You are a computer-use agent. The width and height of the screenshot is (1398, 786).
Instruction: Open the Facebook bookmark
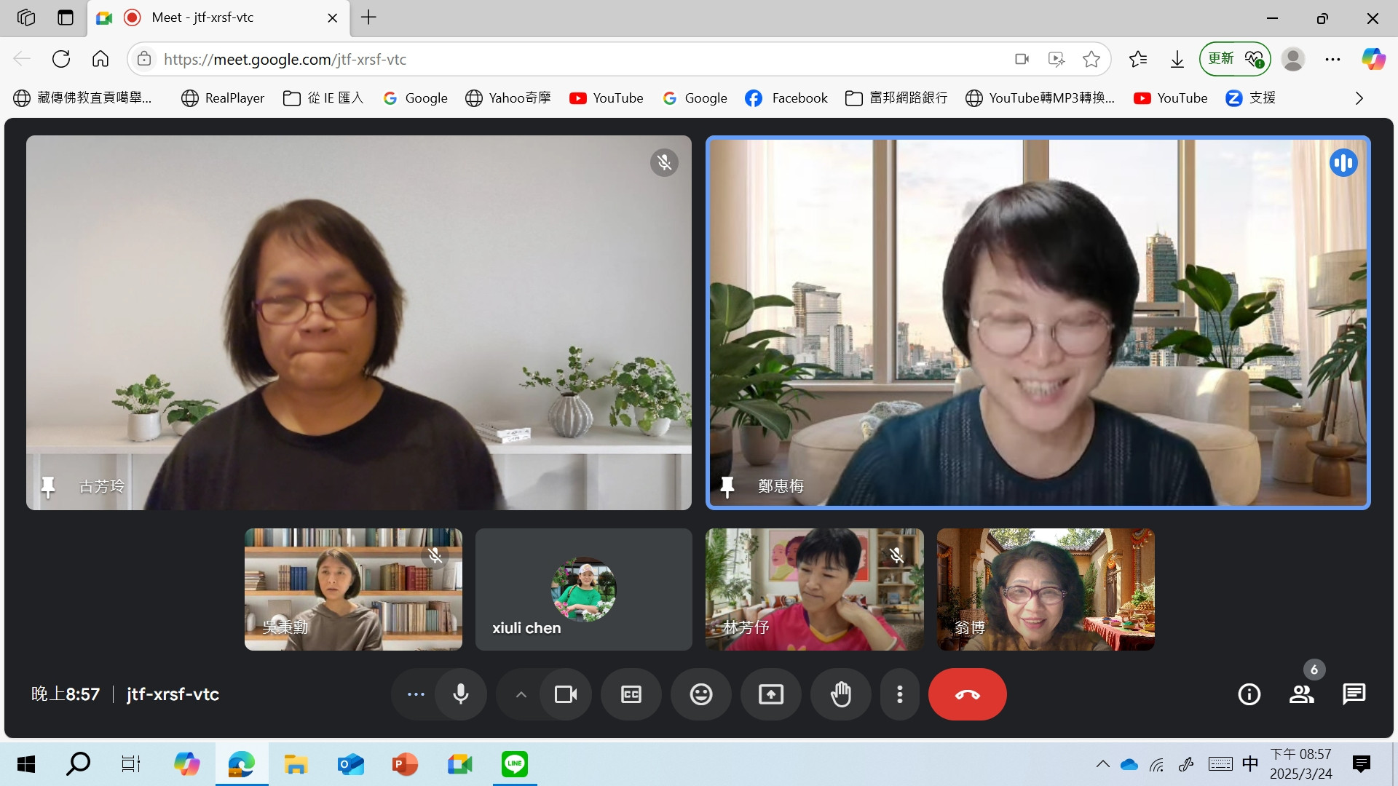point(786,98)
